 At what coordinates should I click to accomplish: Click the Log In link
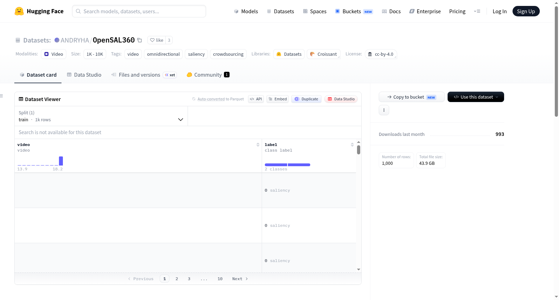[x=500, y=11]
